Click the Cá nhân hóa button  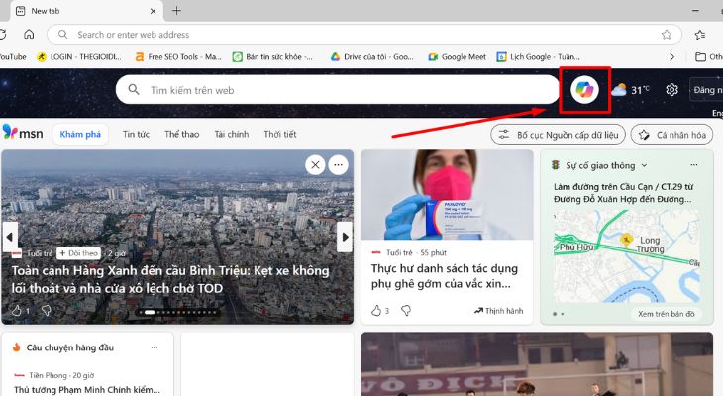click(x=671, y=135)
